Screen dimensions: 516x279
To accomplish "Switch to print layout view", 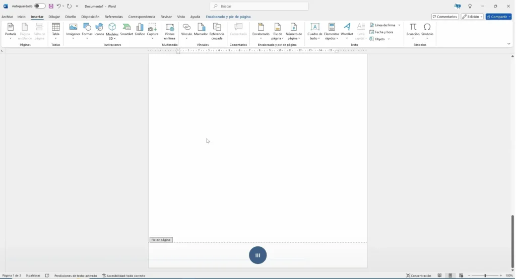I will [450, 275].
